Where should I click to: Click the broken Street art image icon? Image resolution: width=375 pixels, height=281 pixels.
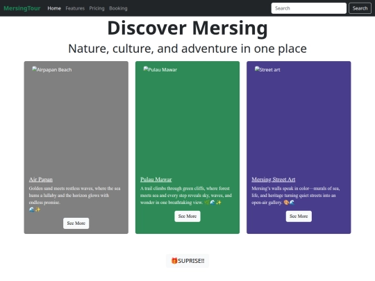pyautogui.click(x=257, y=69)
